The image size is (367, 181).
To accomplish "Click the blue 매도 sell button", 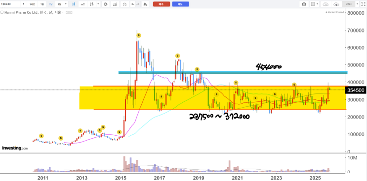I will (180, 4).
